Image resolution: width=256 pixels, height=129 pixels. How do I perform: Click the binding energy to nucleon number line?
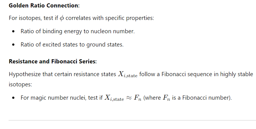tap(77, 31)
